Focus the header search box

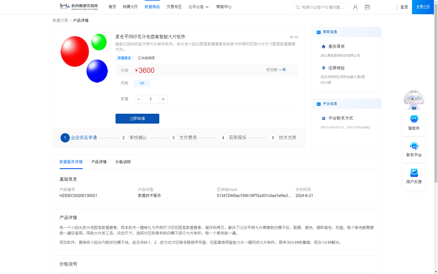(321, 7)
